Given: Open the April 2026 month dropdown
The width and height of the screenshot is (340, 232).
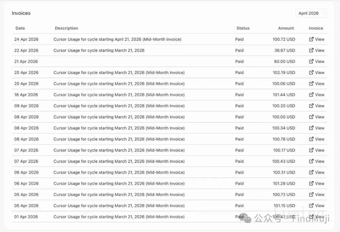Looking at the screenshot, I should pyautogui.click(x=311, y=13).
